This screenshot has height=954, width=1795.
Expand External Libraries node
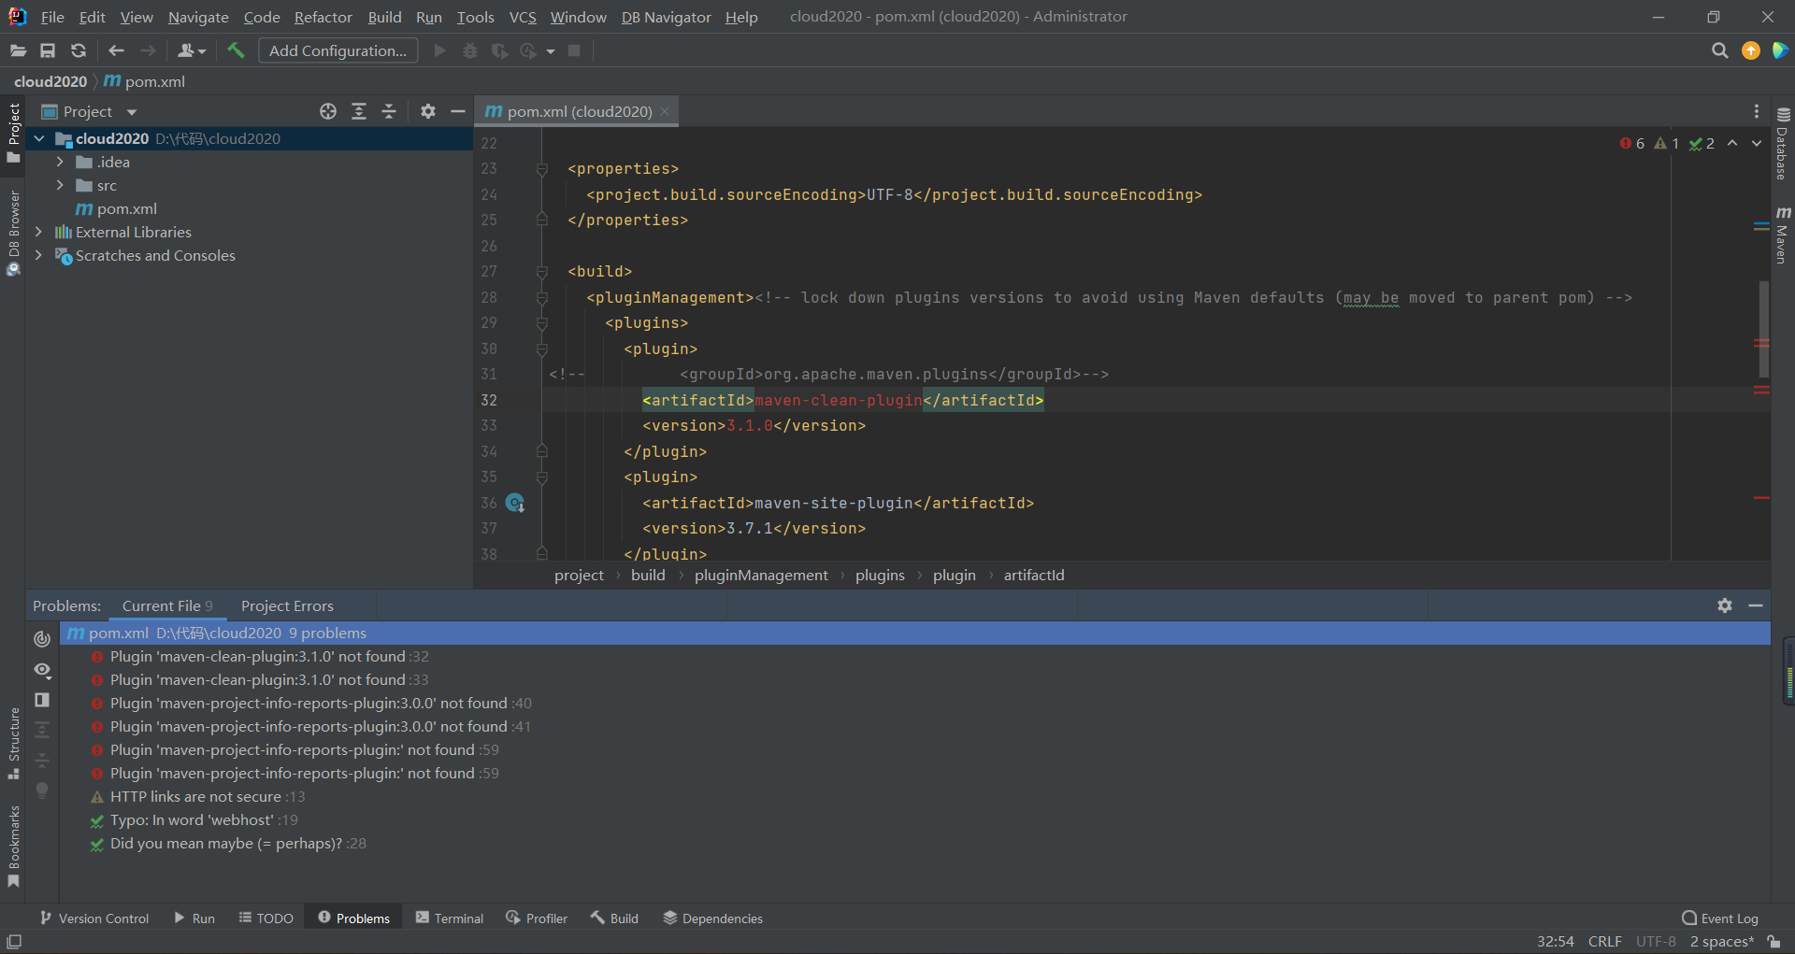tap(38, 232)
